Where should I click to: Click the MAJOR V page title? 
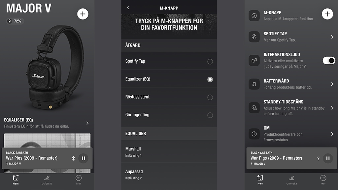point(29,8)
